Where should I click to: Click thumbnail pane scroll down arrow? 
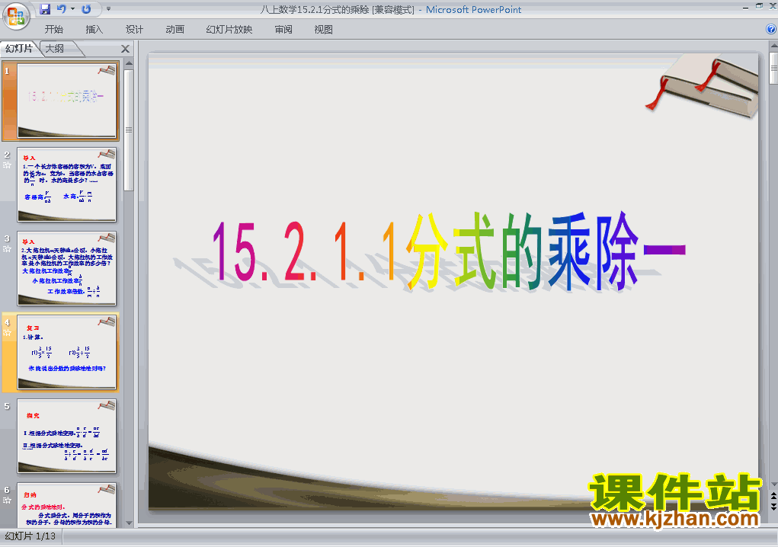click(x=129, y=523)
